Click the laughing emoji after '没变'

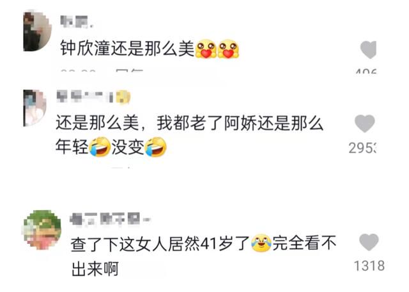pyautogui.click(x=156, y=147)
